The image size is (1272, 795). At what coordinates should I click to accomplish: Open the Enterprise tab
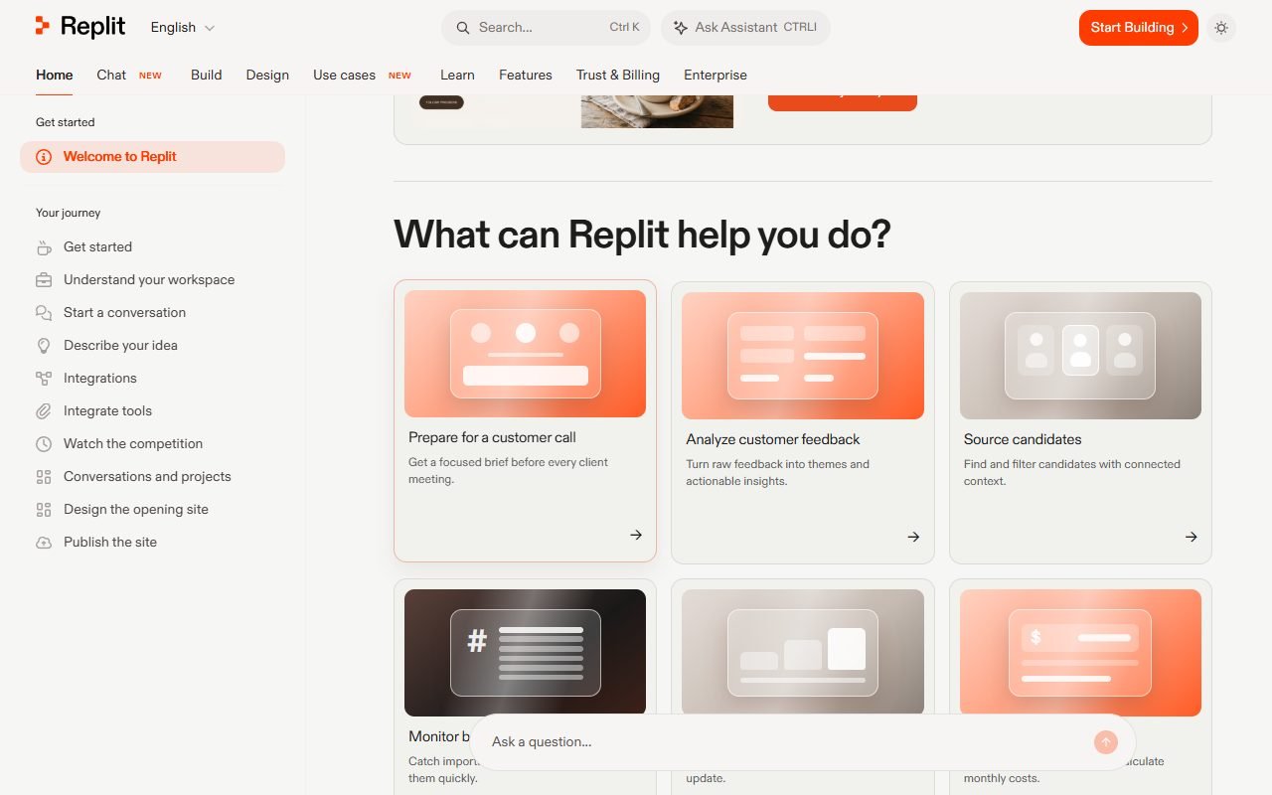point(715,75)
